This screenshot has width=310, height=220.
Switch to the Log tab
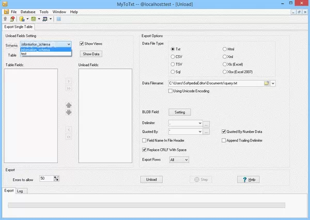coord(20,191)
